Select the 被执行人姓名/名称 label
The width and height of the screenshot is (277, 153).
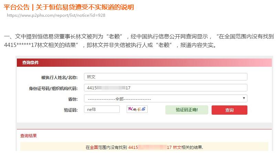point(59,77)
